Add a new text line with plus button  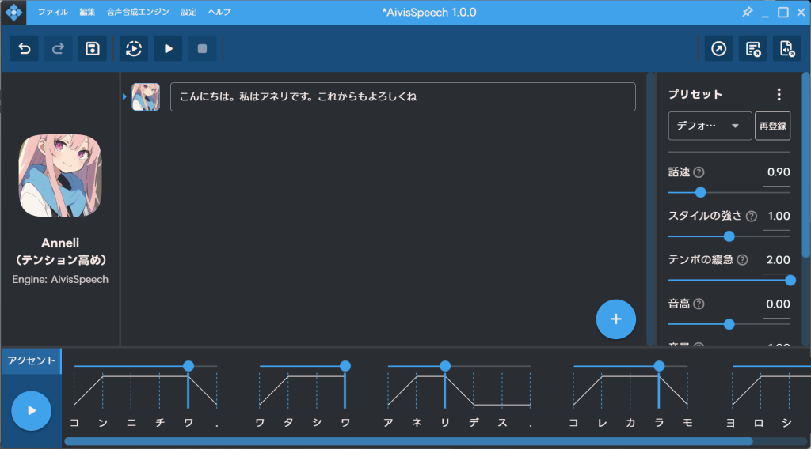615,319
